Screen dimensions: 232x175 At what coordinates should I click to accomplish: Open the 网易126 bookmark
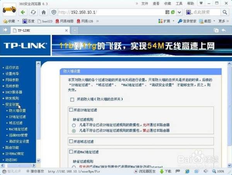[x=85, y=21]
